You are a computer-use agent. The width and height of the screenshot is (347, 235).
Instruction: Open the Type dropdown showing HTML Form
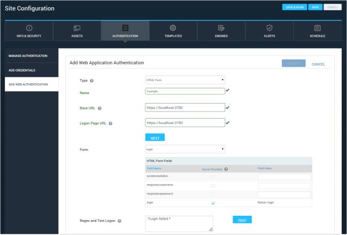pyautogui.click(x=185, y=80)
